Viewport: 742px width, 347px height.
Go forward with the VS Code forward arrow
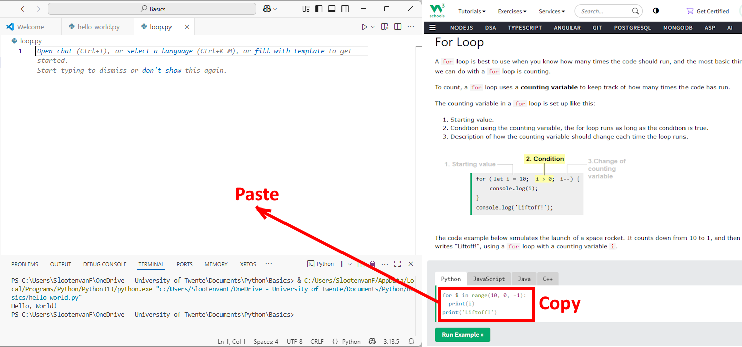(37, 9)
